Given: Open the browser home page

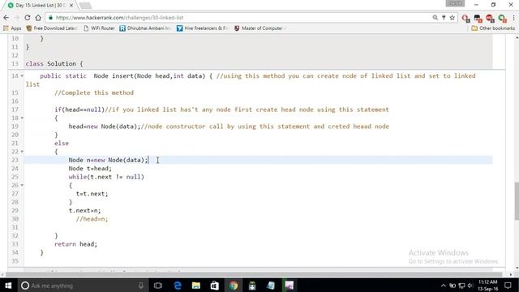Looking at the screenshot, I should click(38, 18).
